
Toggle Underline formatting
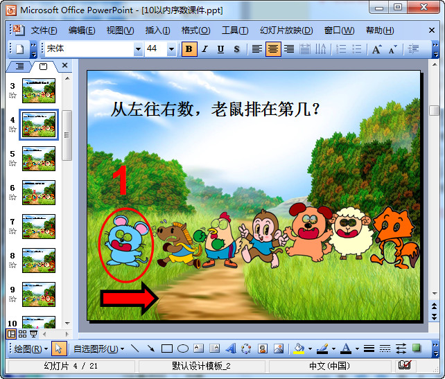pos(221,49)
